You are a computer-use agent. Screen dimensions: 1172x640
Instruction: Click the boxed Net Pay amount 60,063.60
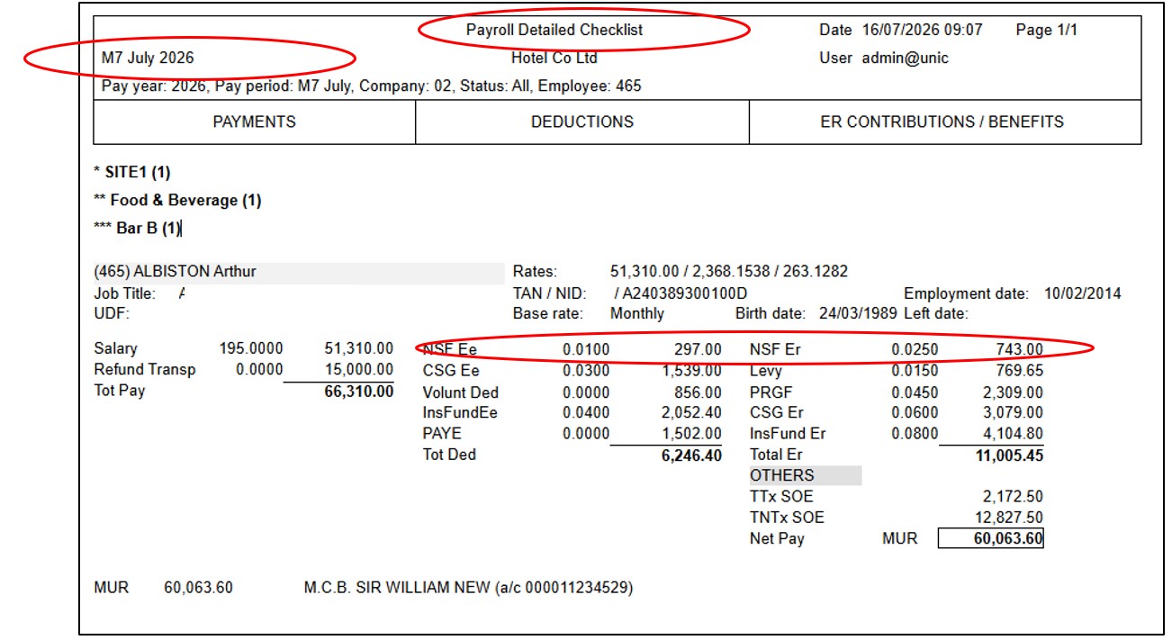pos(991,538)
